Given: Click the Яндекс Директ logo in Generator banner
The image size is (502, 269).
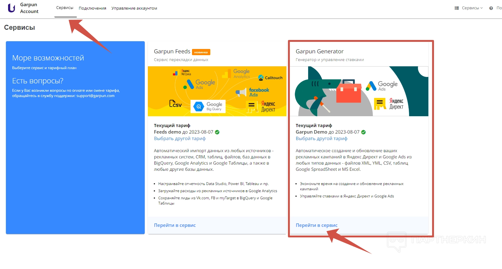Looking at the screenshot, I should coord(389,104).
